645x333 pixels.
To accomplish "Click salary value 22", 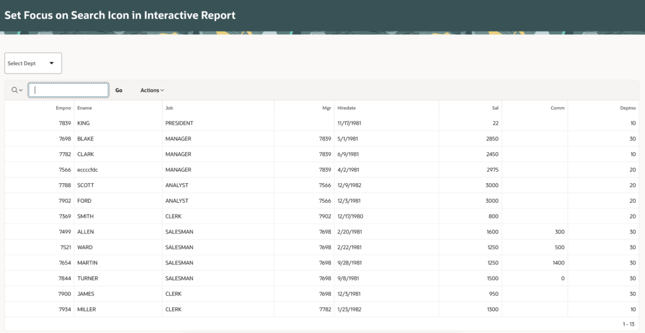I will coord(495,123).
